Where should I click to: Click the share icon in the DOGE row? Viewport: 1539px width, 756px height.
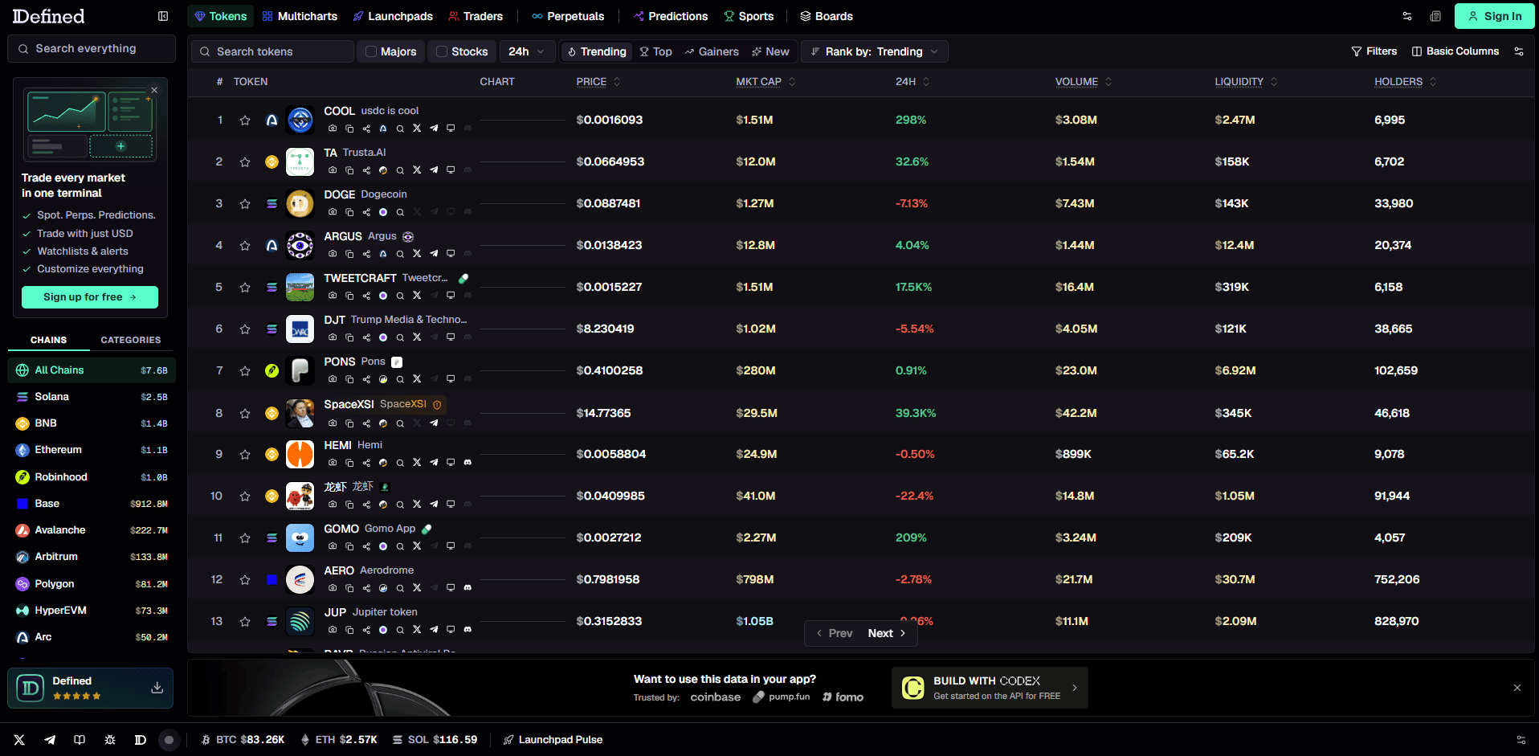[366, 212]
